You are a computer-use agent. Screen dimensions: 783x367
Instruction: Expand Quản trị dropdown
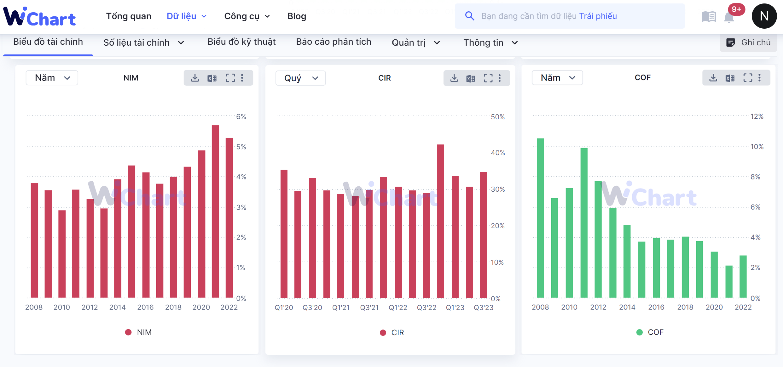click(x=416, y=42)
